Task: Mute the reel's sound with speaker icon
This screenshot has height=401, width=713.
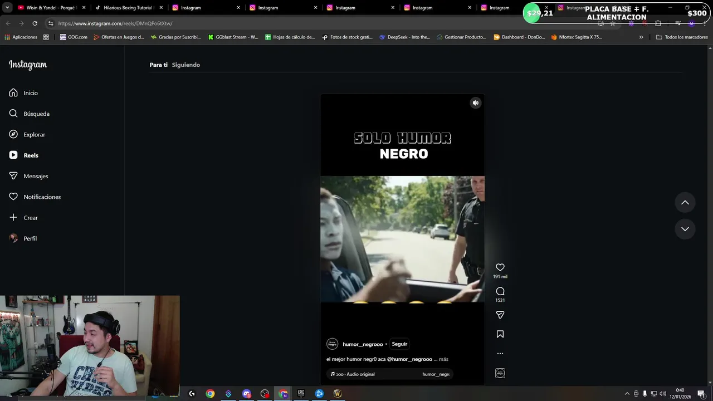Action: 476,102
